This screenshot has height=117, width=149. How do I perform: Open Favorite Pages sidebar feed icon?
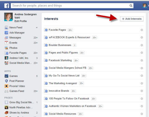[6, 53]
